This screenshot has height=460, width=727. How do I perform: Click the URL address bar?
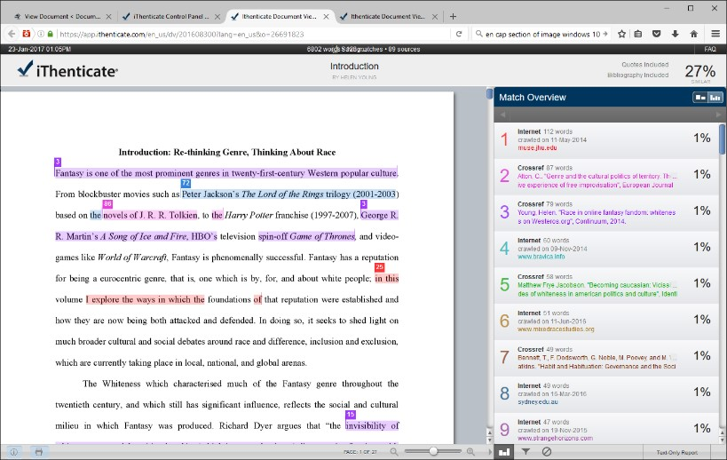click(253, 34)
